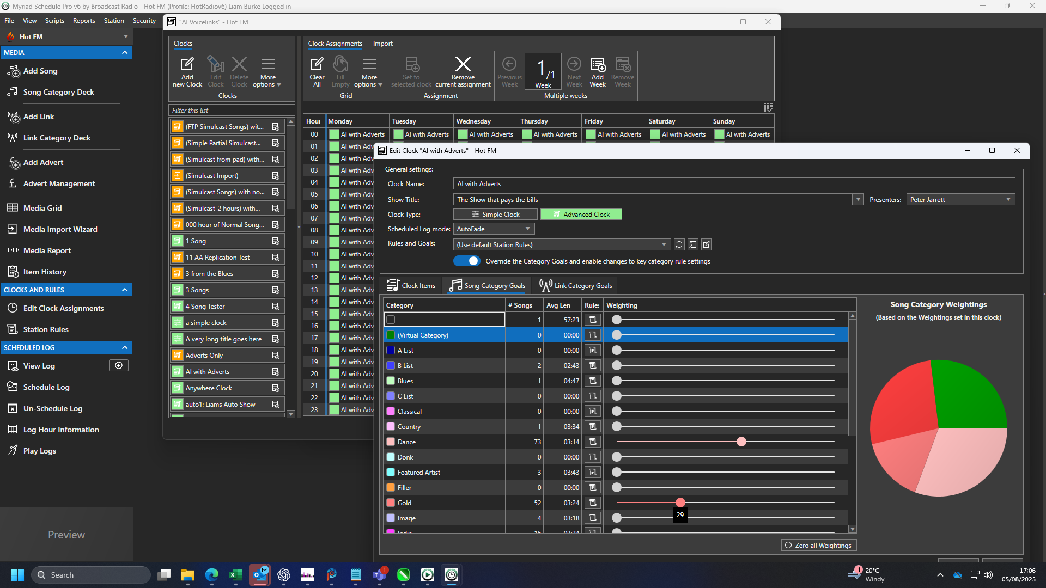
Task: Disable the Override Category Goals switch
Action: 466,261
